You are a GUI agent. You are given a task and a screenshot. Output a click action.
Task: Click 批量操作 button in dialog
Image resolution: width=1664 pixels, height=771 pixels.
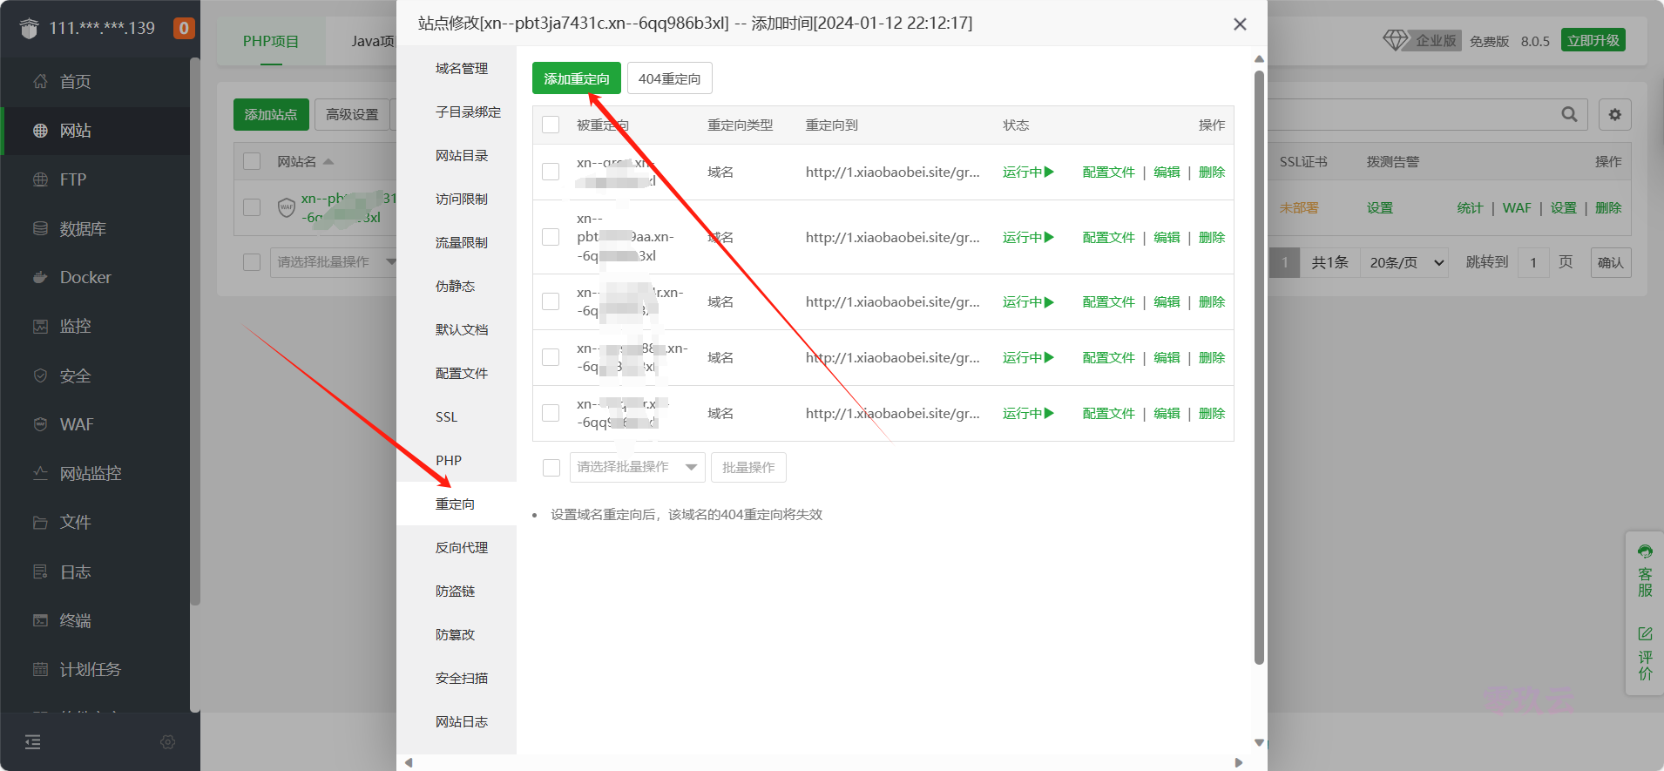tap(748, 467)
